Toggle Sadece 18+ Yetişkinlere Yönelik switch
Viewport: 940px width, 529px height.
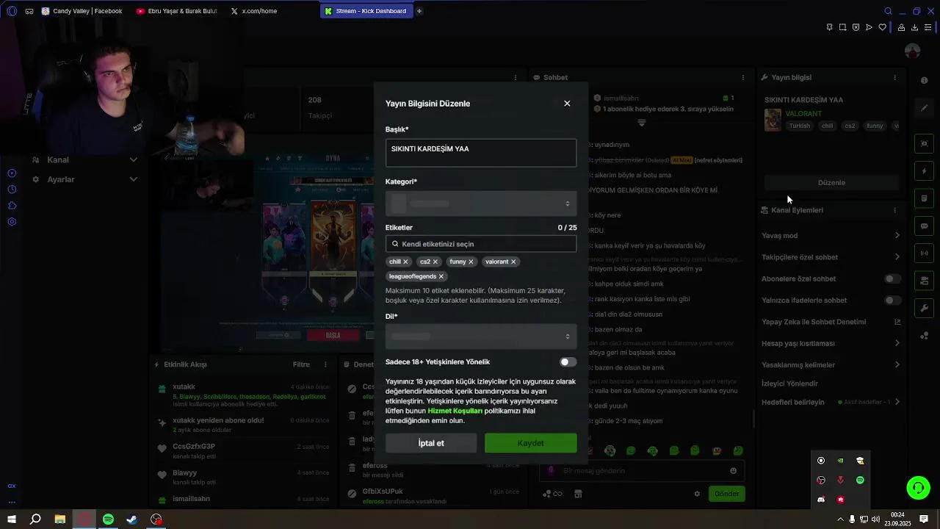point(568,361)
